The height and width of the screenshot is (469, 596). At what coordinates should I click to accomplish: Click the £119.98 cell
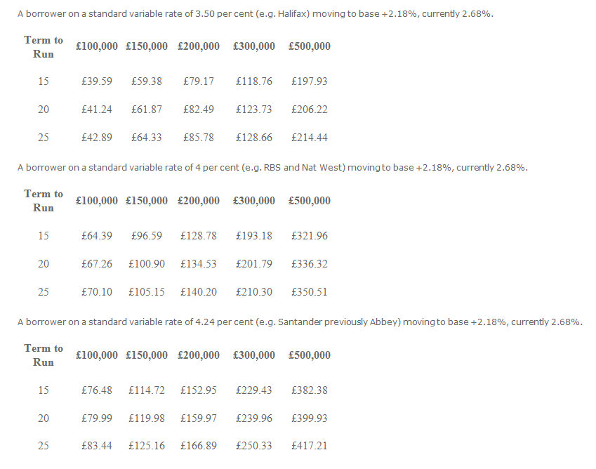pos(147,418)
